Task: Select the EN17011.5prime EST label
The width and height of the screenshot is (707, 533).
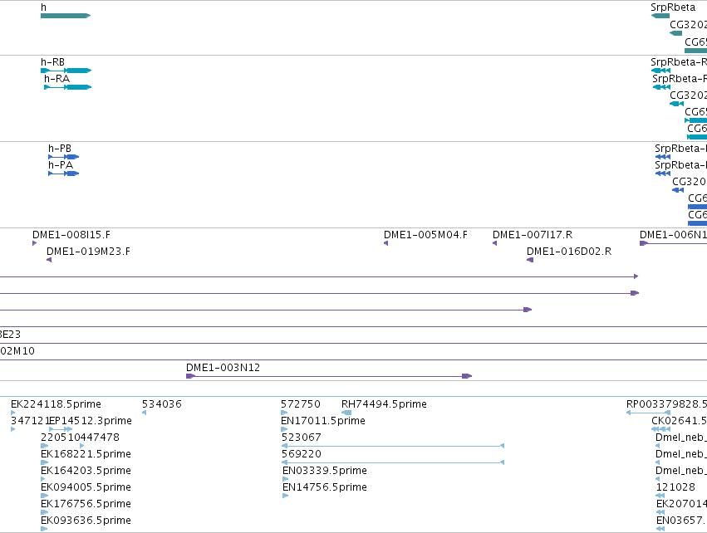Action: (323, 421)
